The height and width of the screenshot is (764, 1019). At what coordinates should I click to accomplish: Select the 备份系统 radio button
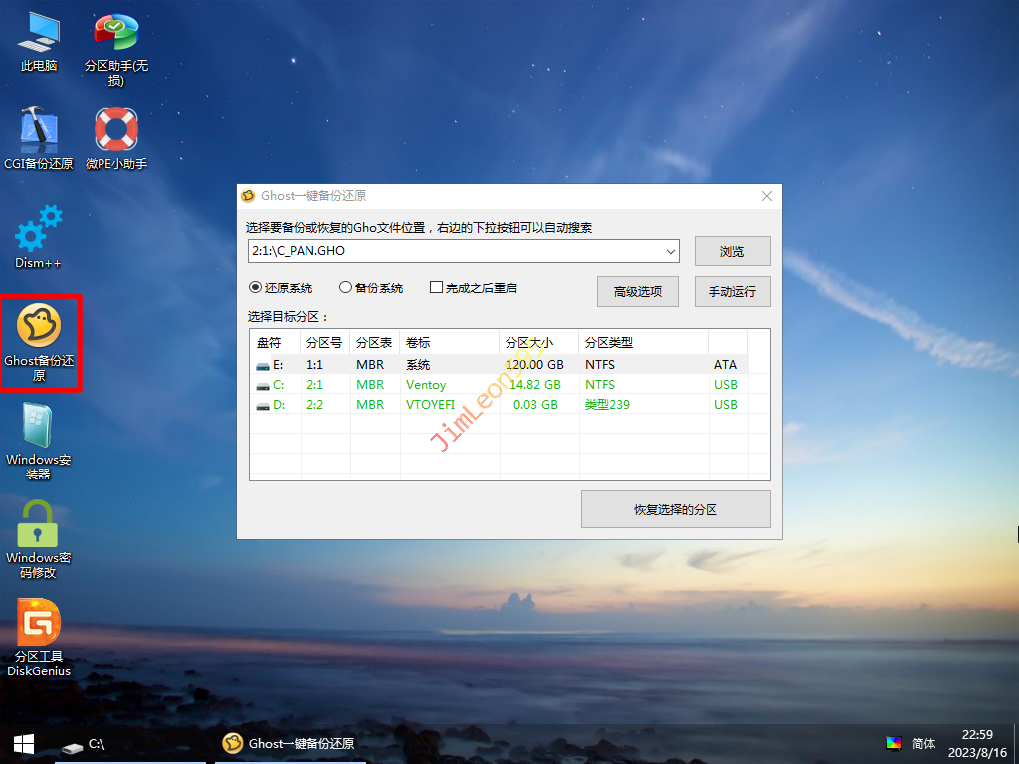click(x=346, y=287)
